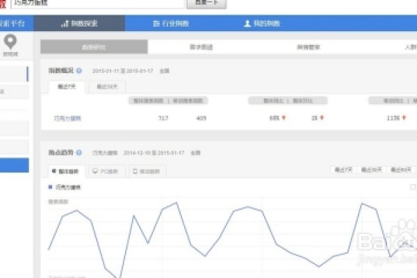This screenshot has width=417, height=278.
Task: Toggle the 巧克力蛋糕 legend color square
Action: click(50, 187)
